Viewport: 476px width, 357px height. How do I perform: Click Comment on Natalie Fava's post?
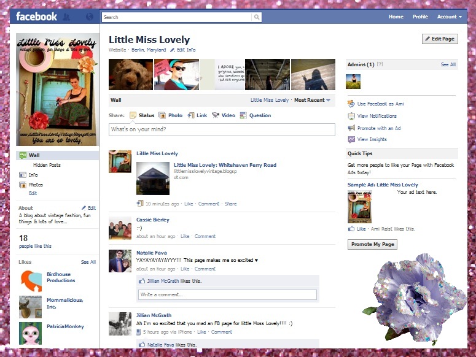[205, 269]
